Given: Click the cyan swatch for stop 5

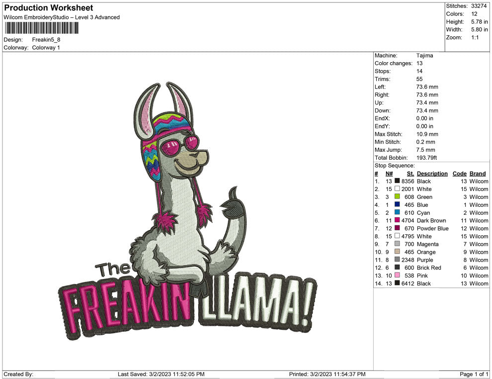Looking at the screenshot, I should 397,212.
